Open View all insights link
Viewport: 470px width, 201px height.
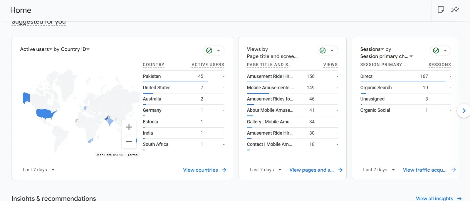click(x=439, y=199)
